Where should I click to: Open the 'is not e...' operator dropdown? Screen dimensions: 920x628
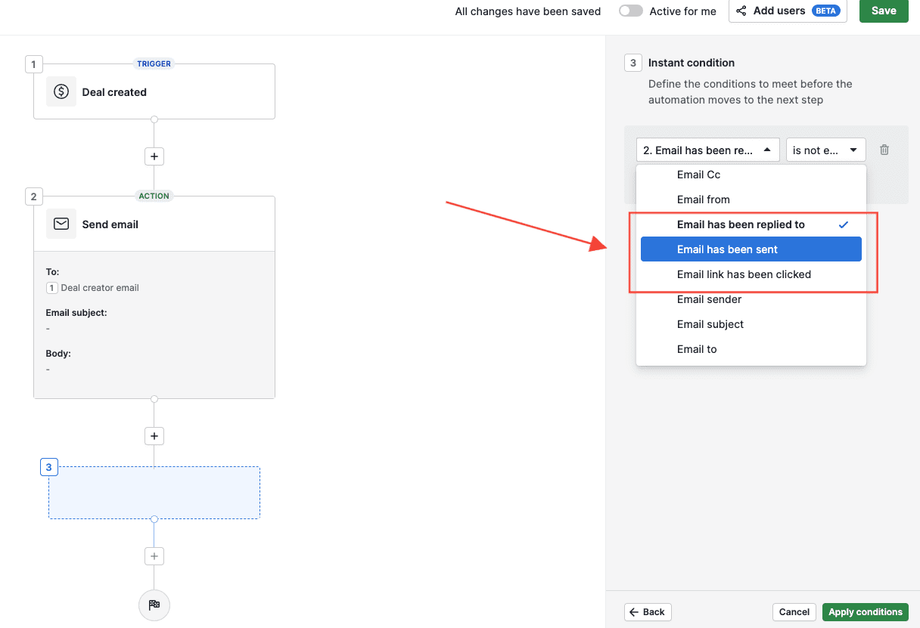825,150
